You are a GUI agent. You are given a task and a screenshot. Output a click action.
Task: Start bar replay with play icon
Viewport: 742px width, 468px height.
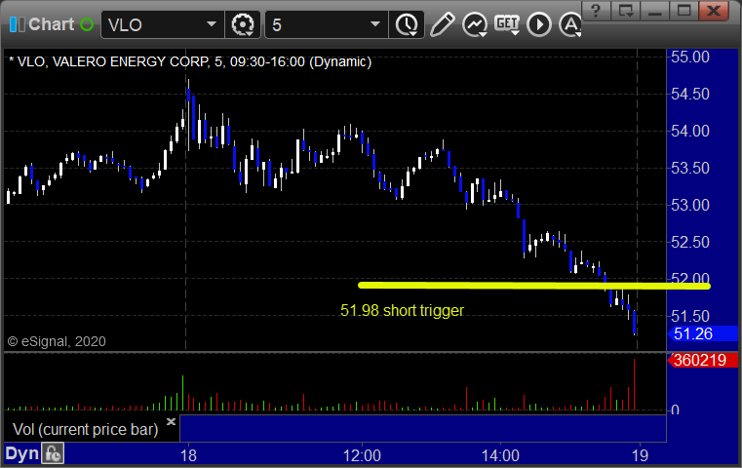pos(539,24)
